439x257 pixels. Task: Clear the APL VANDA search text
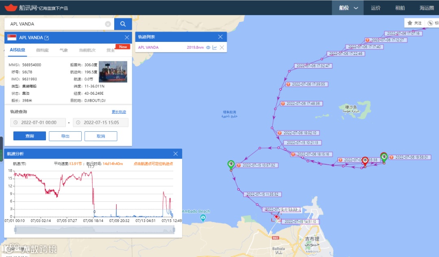(x=108, y=24)
